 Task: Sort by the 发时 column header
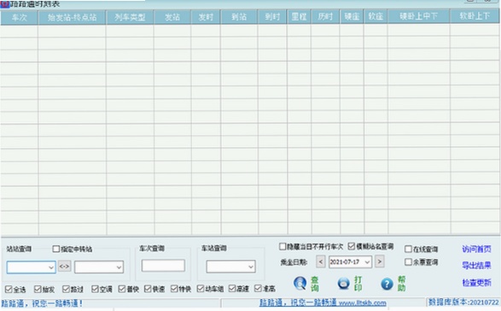[206, 17]
